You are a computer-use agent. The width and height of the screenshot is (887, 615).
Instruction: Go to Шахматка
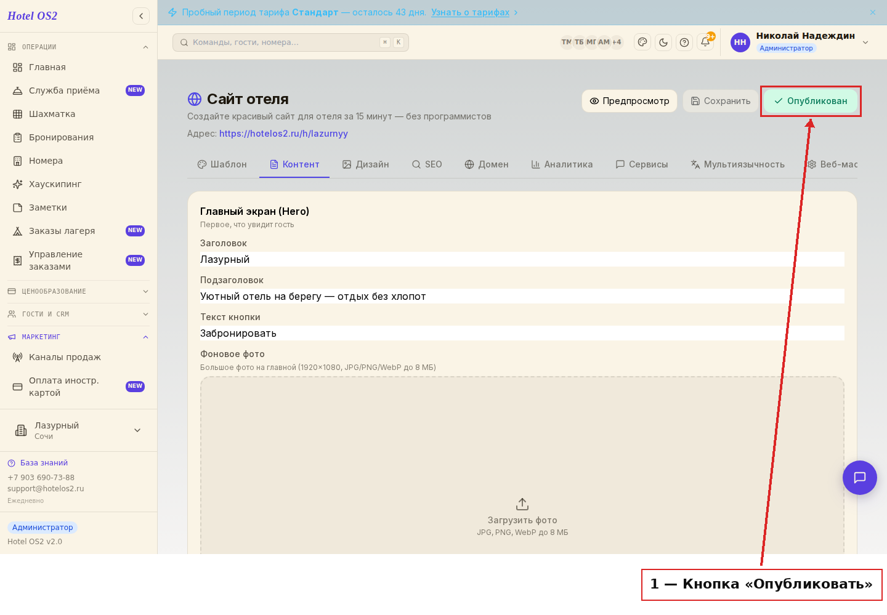78,114
